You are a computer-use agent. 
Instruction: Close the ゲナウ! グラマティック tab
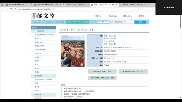[117, 5]
